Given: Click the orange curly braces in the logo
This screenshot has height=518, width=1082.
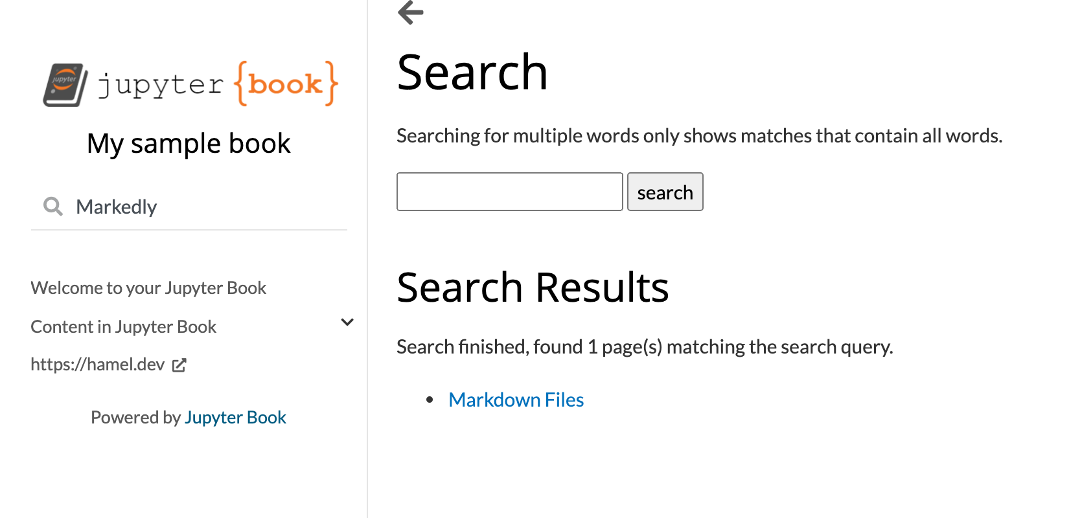Looking at the screenshot, I should (x=286, y=83).
